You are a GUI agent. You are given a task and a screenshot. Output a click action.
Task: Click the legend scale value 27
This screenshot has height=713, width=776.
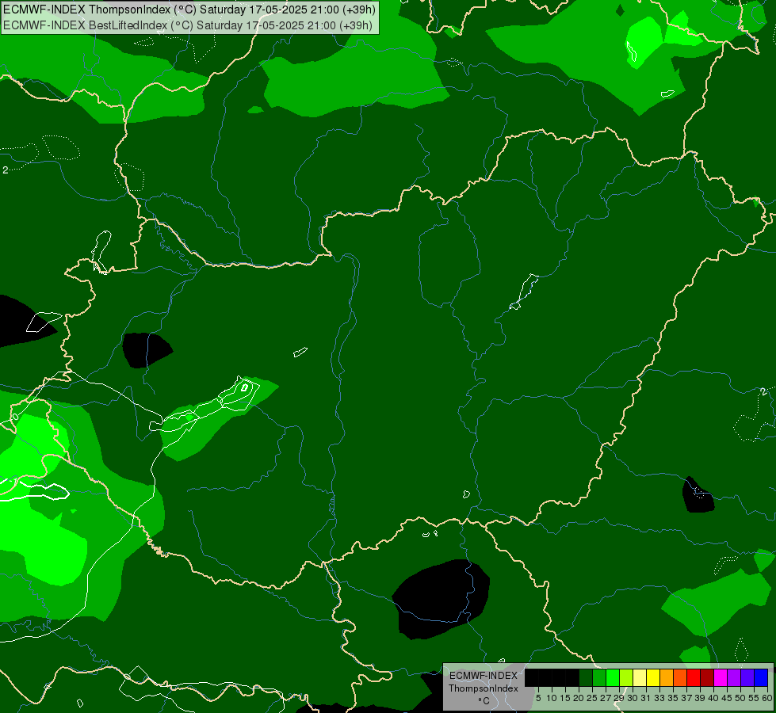[x=606, y=698]
